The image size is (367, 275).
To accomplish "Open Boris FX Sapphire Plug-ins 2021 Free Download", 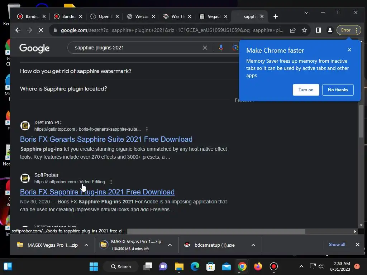I will pyautogui.click(x=97, y=192).
